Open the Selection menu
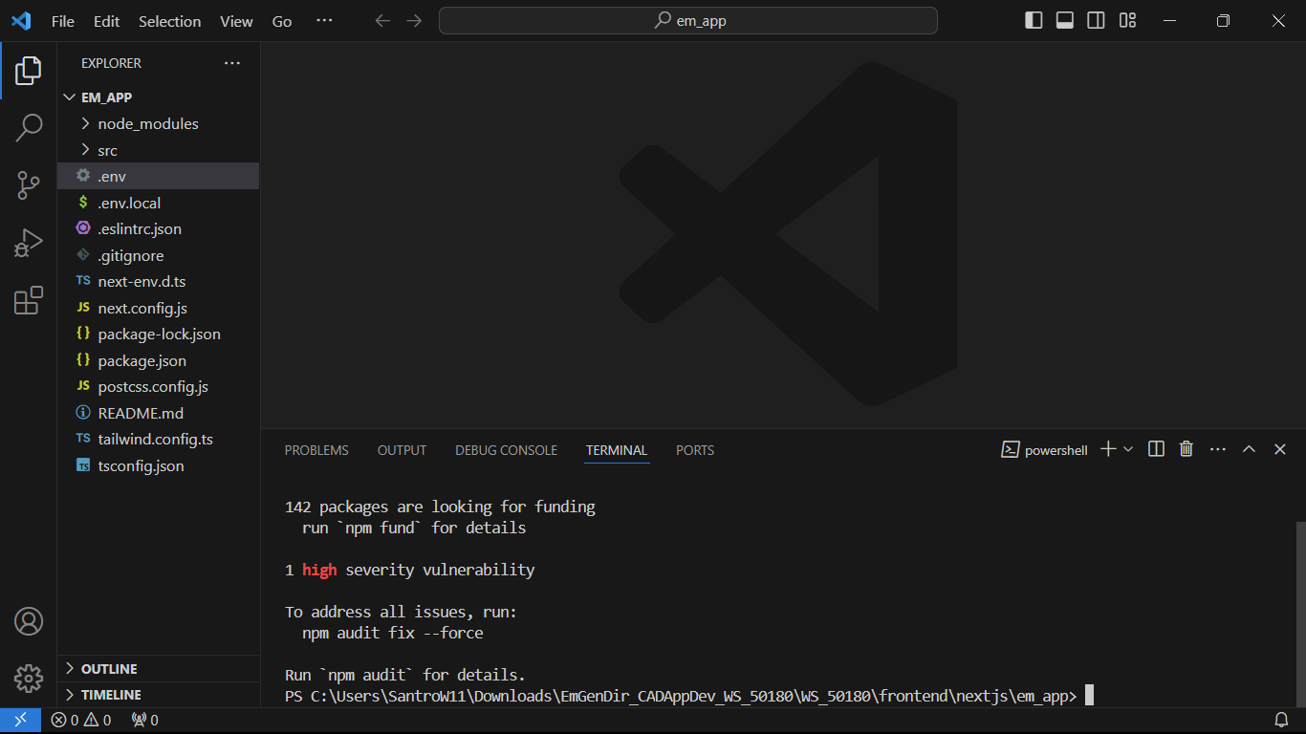Viewport: 1306px width, 734px height. [170, 21]
